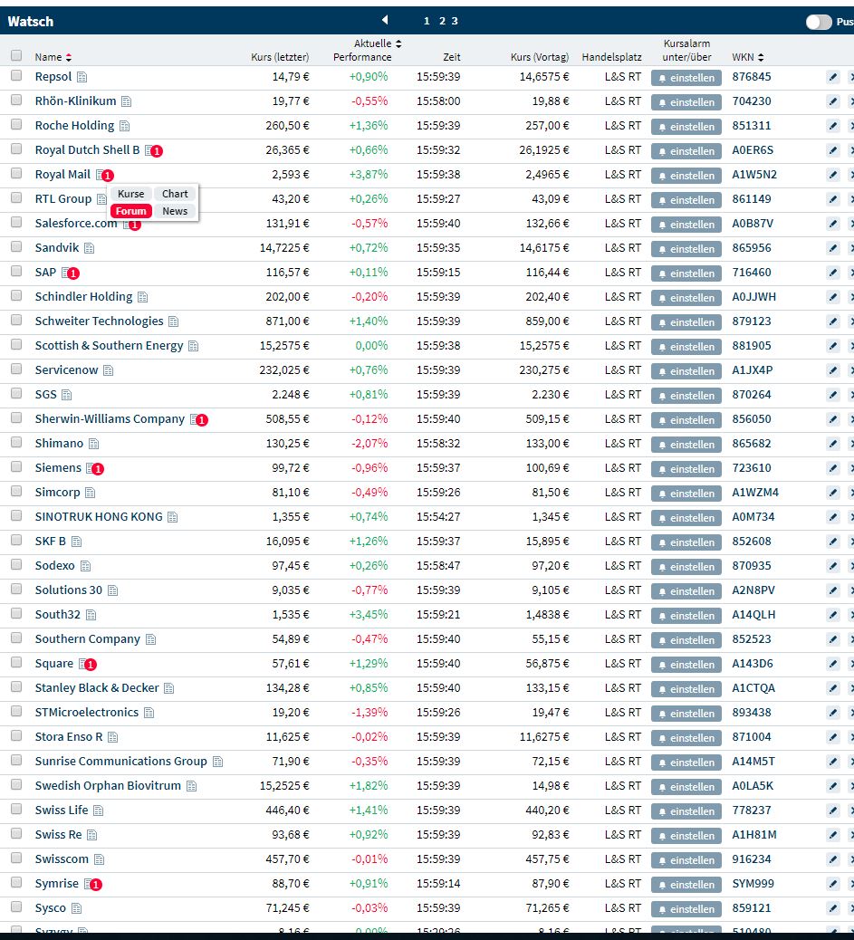854x940 pixels.
Task: Open the red notification badge beside Royal Mail
Action: pyautogui.click(x=108, y=176)
